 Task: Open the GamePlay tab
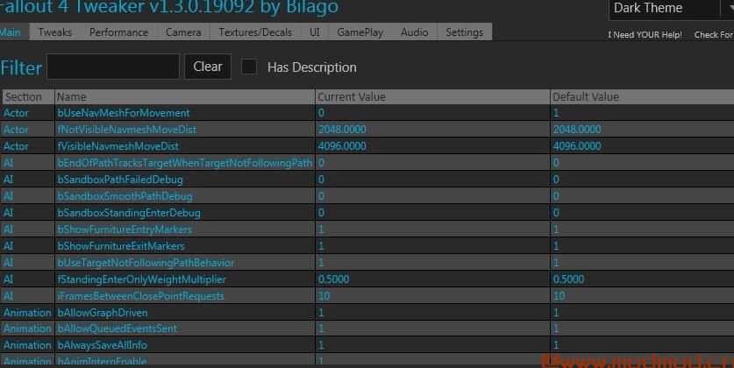(x=360, y=32)
